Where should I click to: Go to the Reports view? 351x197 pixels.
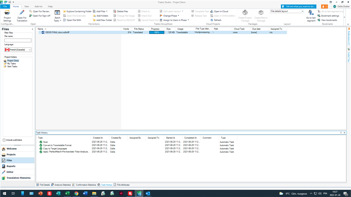pos(18,166)
